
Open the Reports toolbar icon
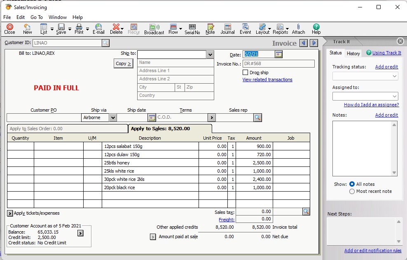pyautogui.click(x=281, y=29)
